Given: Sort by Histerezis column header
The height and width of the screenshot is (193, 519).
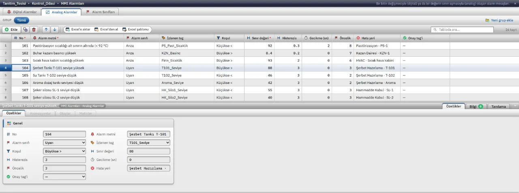Looking at the screenshot, I should pos(288,38).
